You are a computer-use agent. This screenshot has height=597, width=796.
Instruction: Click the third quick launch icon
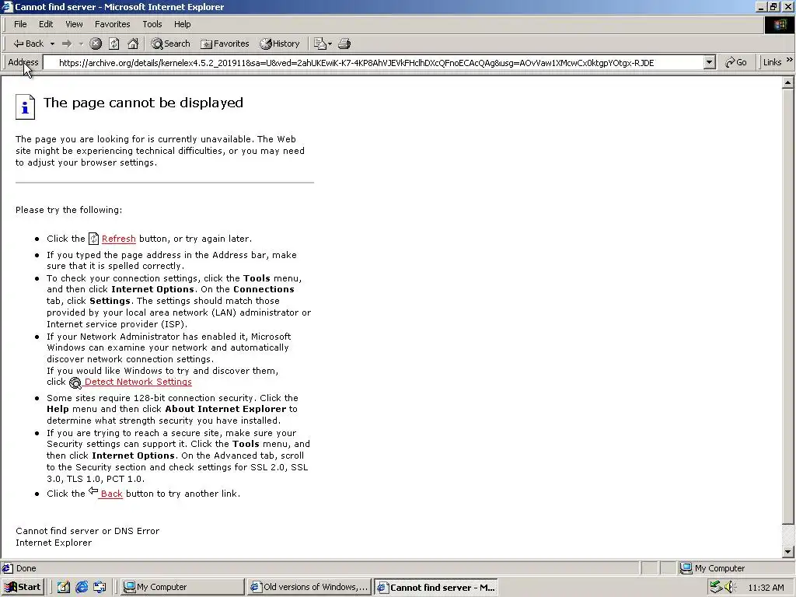click(99, 588)
